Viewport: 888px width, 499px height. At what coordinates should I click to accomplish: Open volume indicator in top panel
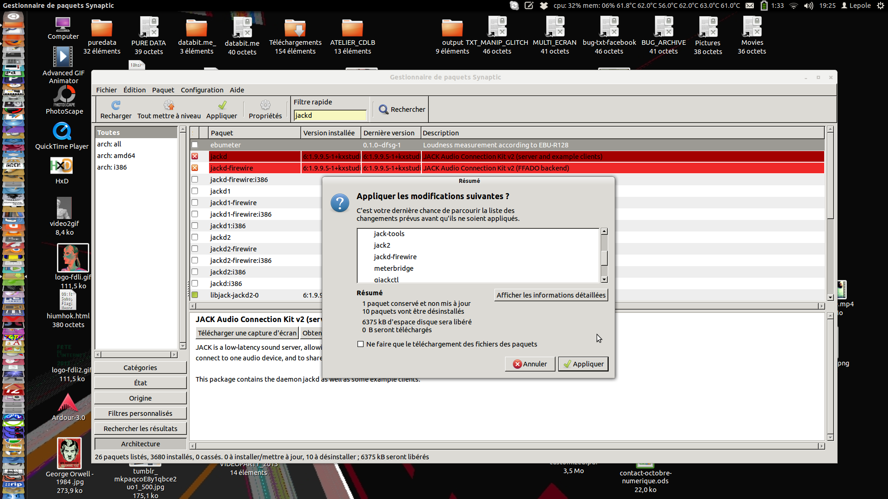point(808,6)
